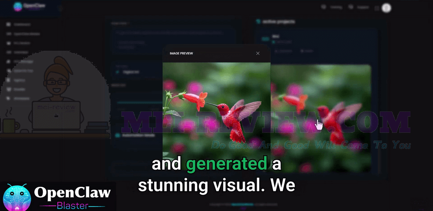This screenshot has width=433, height=211.
Task: Click the IMAGE PREVIEW title text
Action: (x=181, y=53)
